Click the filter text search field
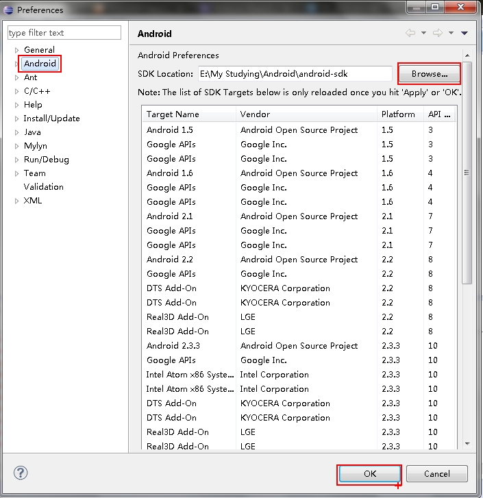This screenshot has height=498, width=483. 64,33
